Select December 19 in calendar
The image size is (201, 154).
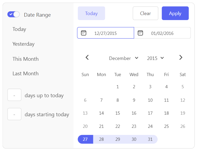tap(183, 113)
